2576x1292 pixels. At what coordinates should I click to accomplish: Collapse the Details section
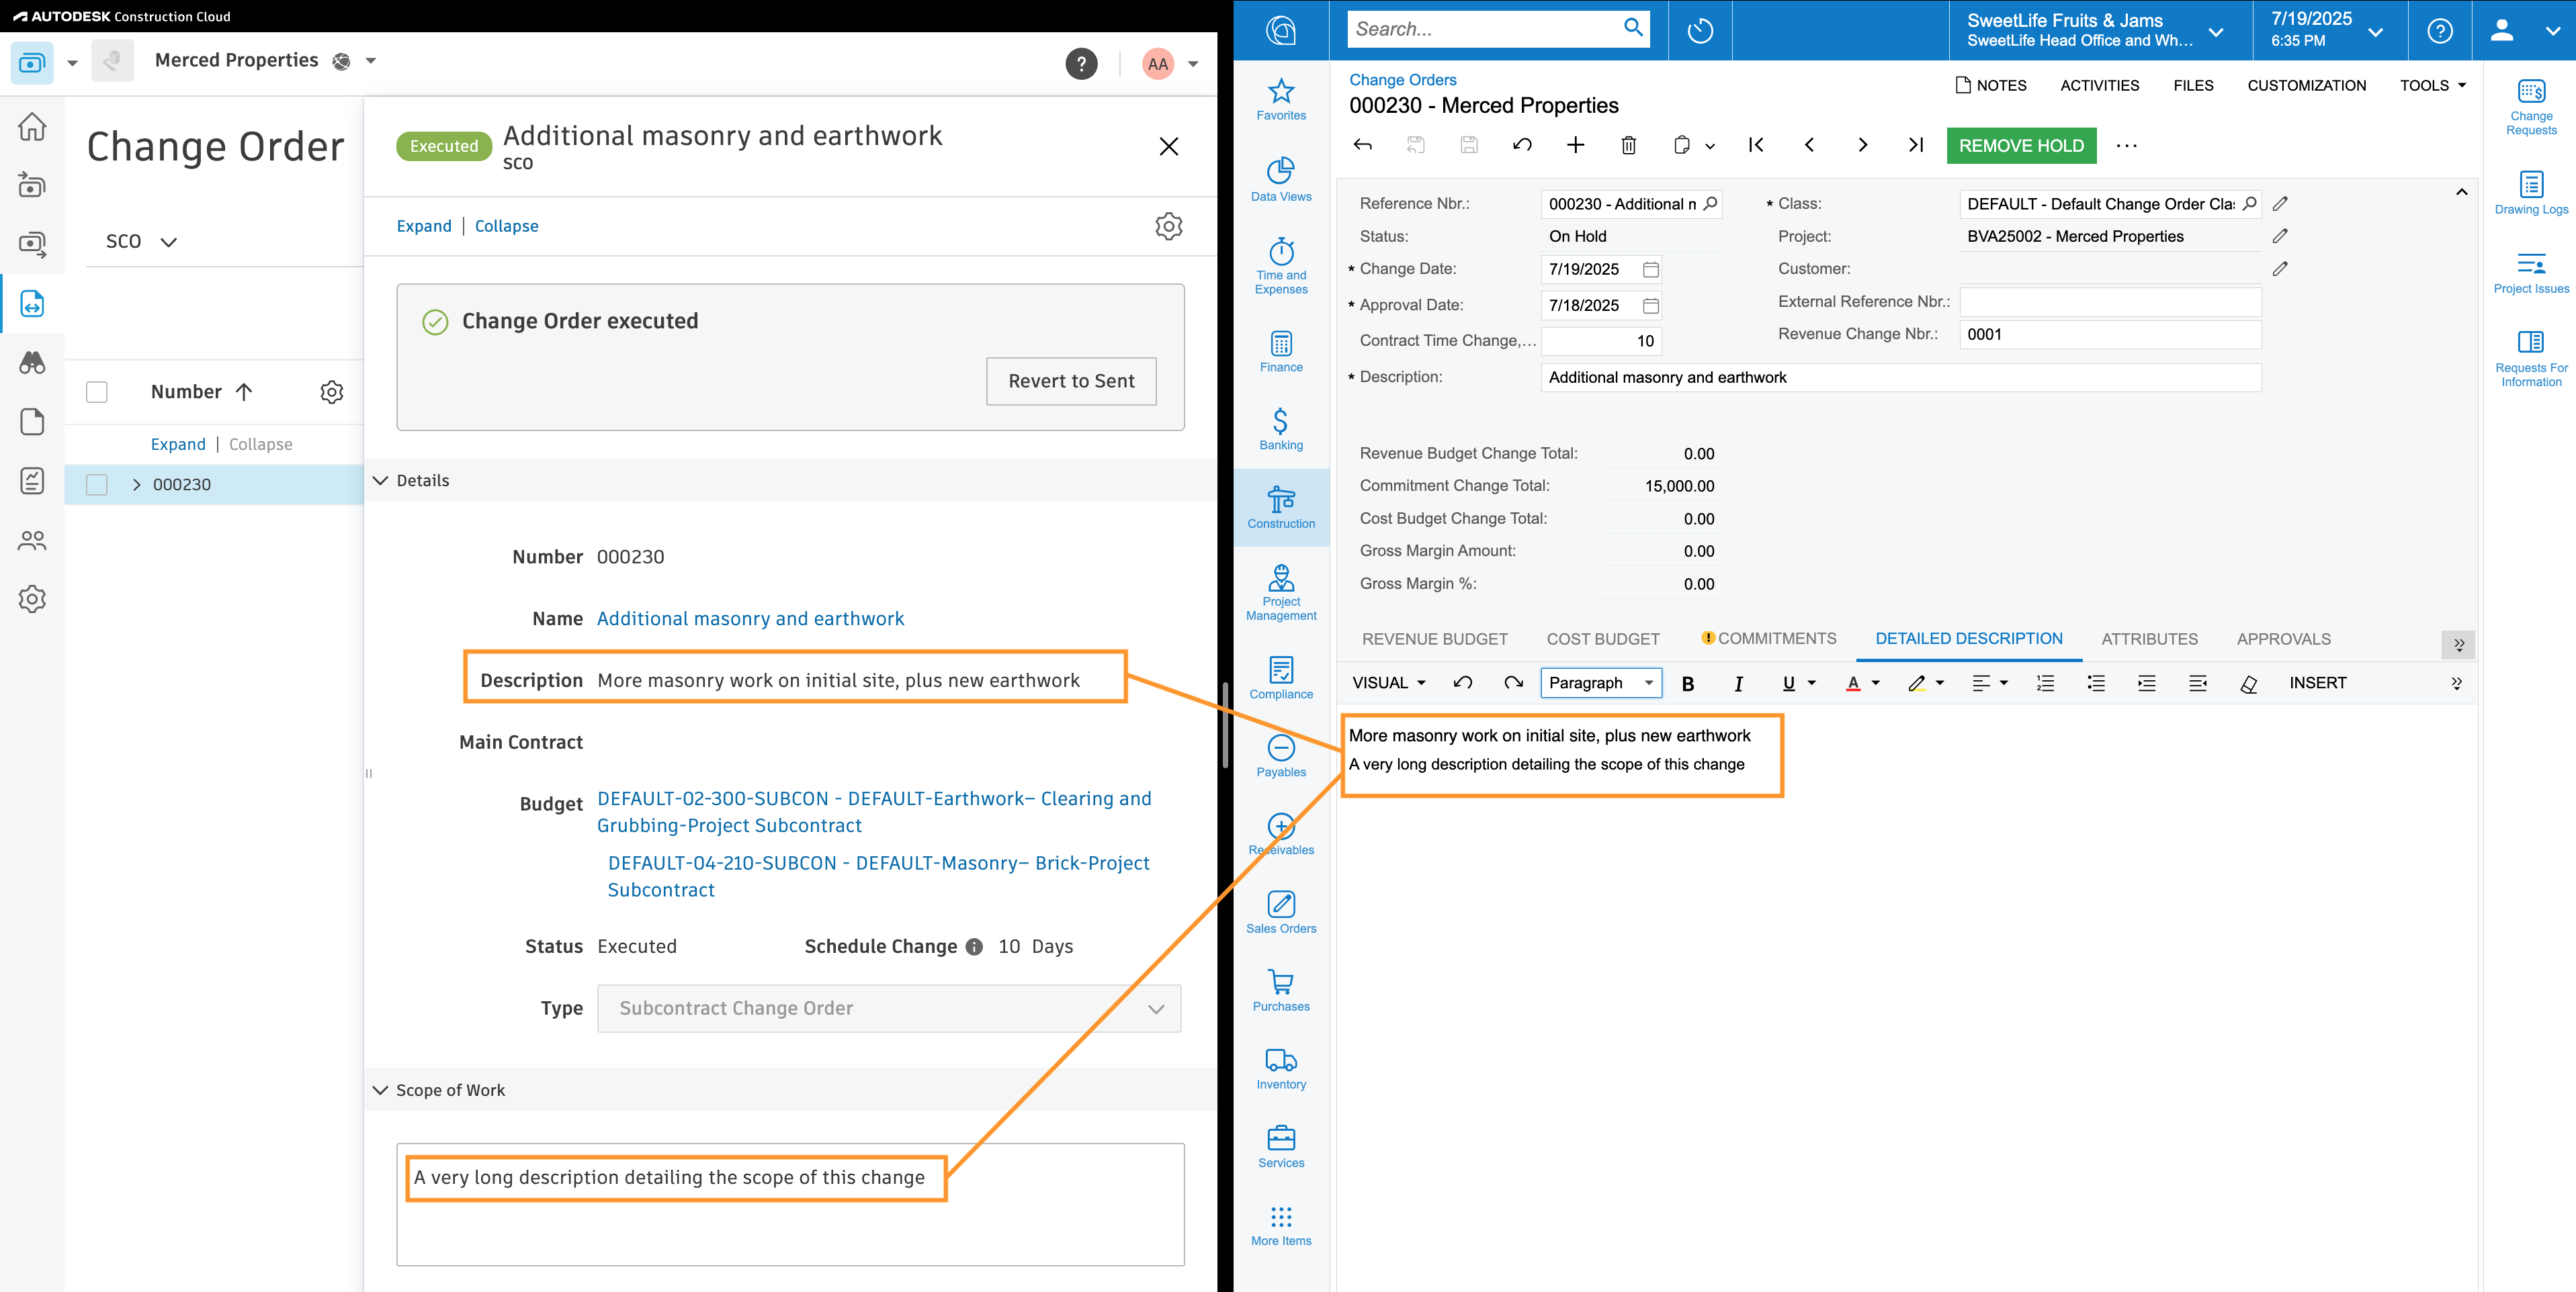380,479
